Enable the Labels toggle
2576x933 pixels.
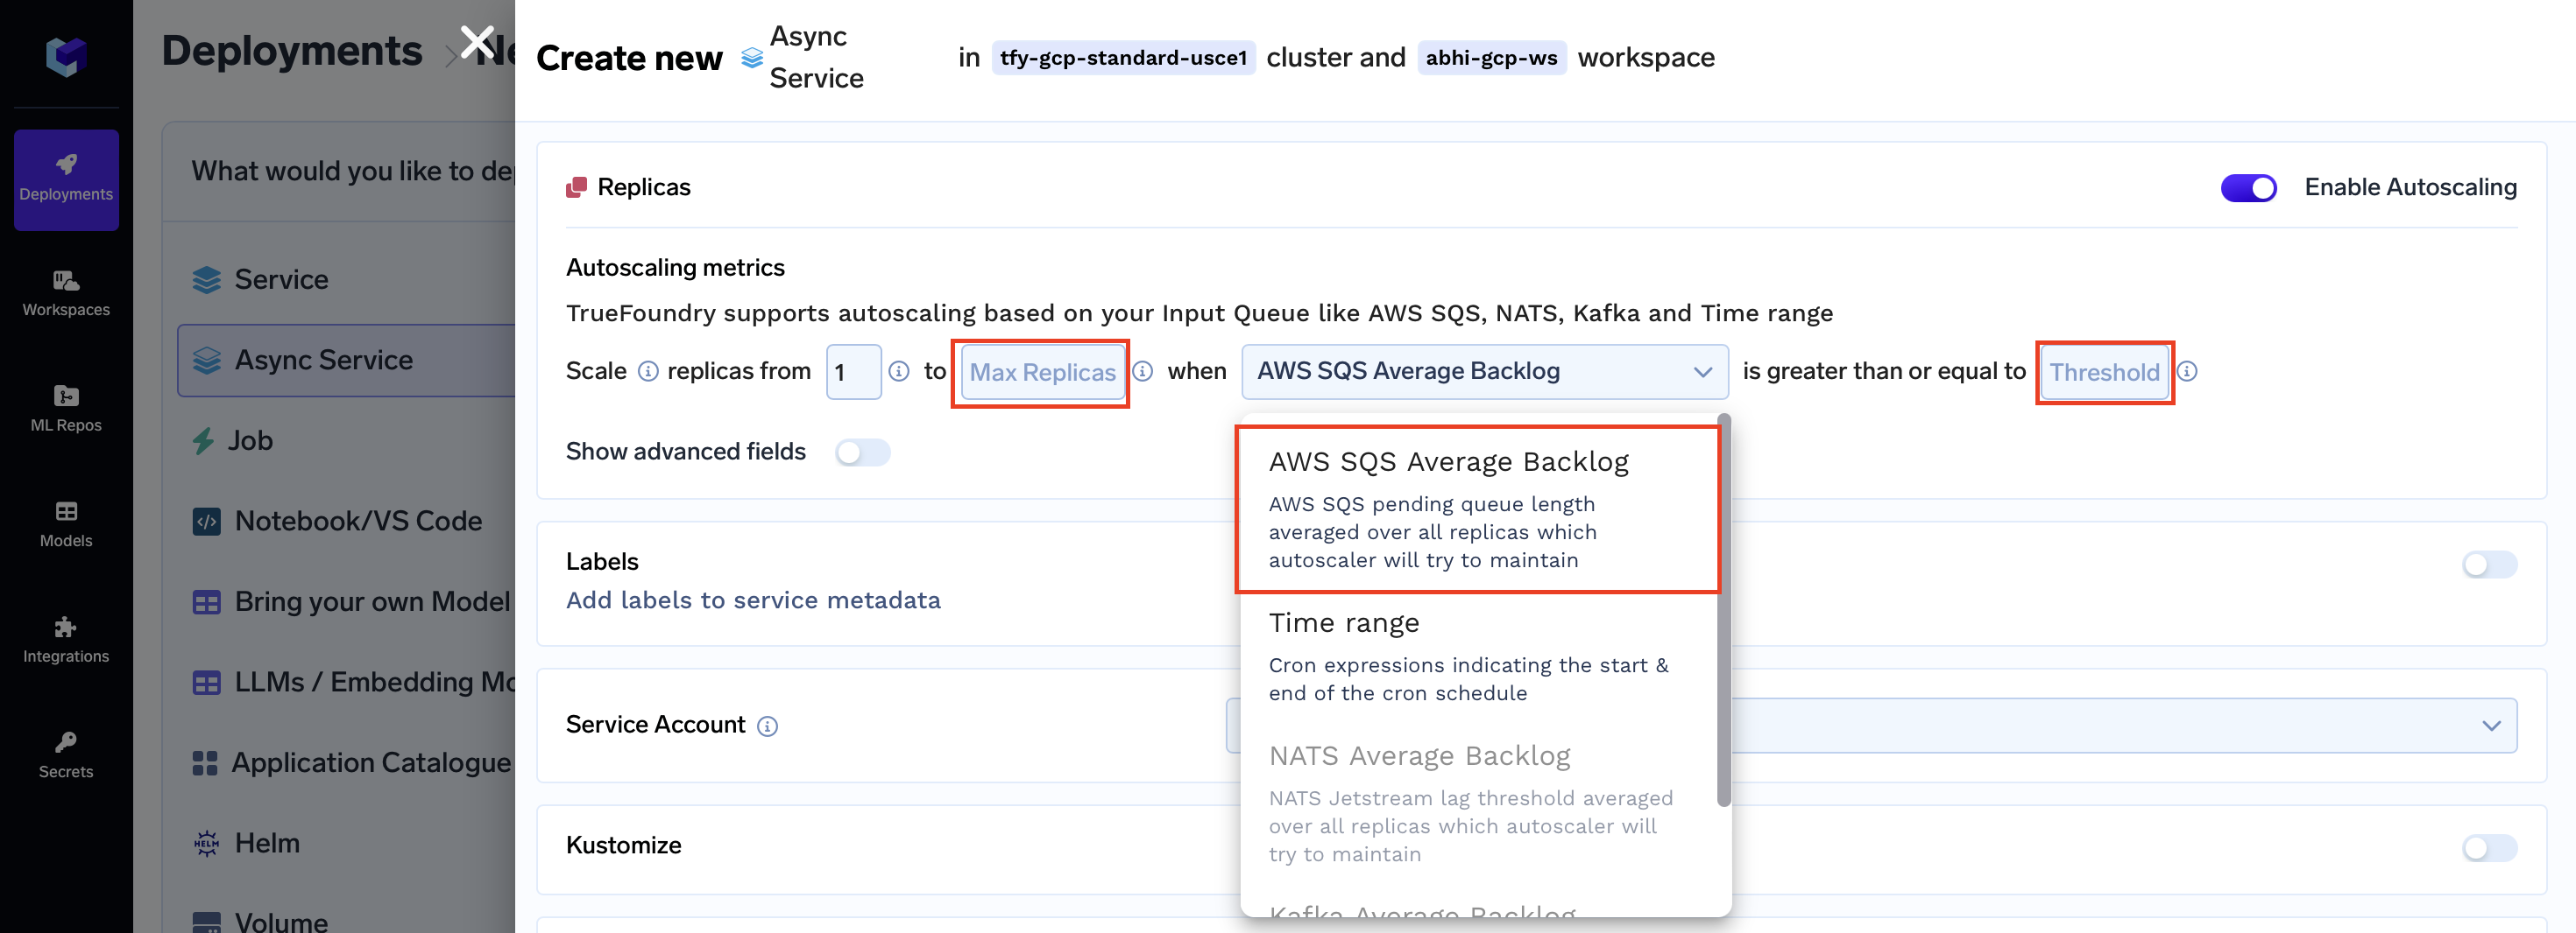2489,565
